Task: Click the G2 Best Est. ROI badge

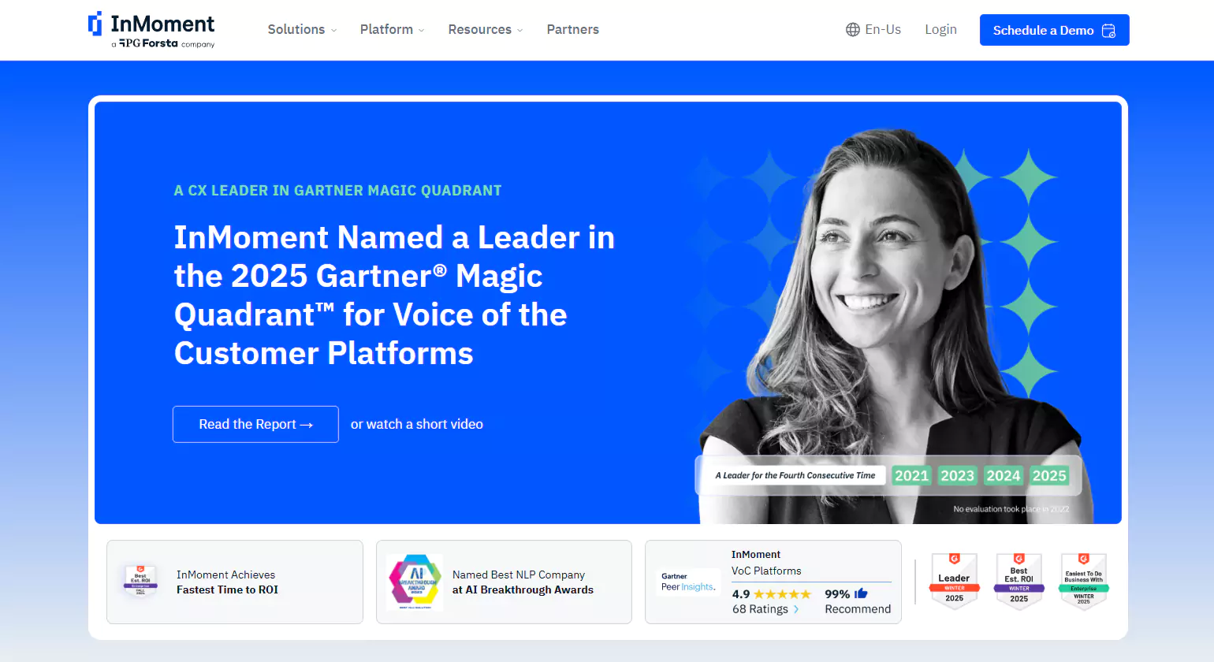Action: point(1019,582)
